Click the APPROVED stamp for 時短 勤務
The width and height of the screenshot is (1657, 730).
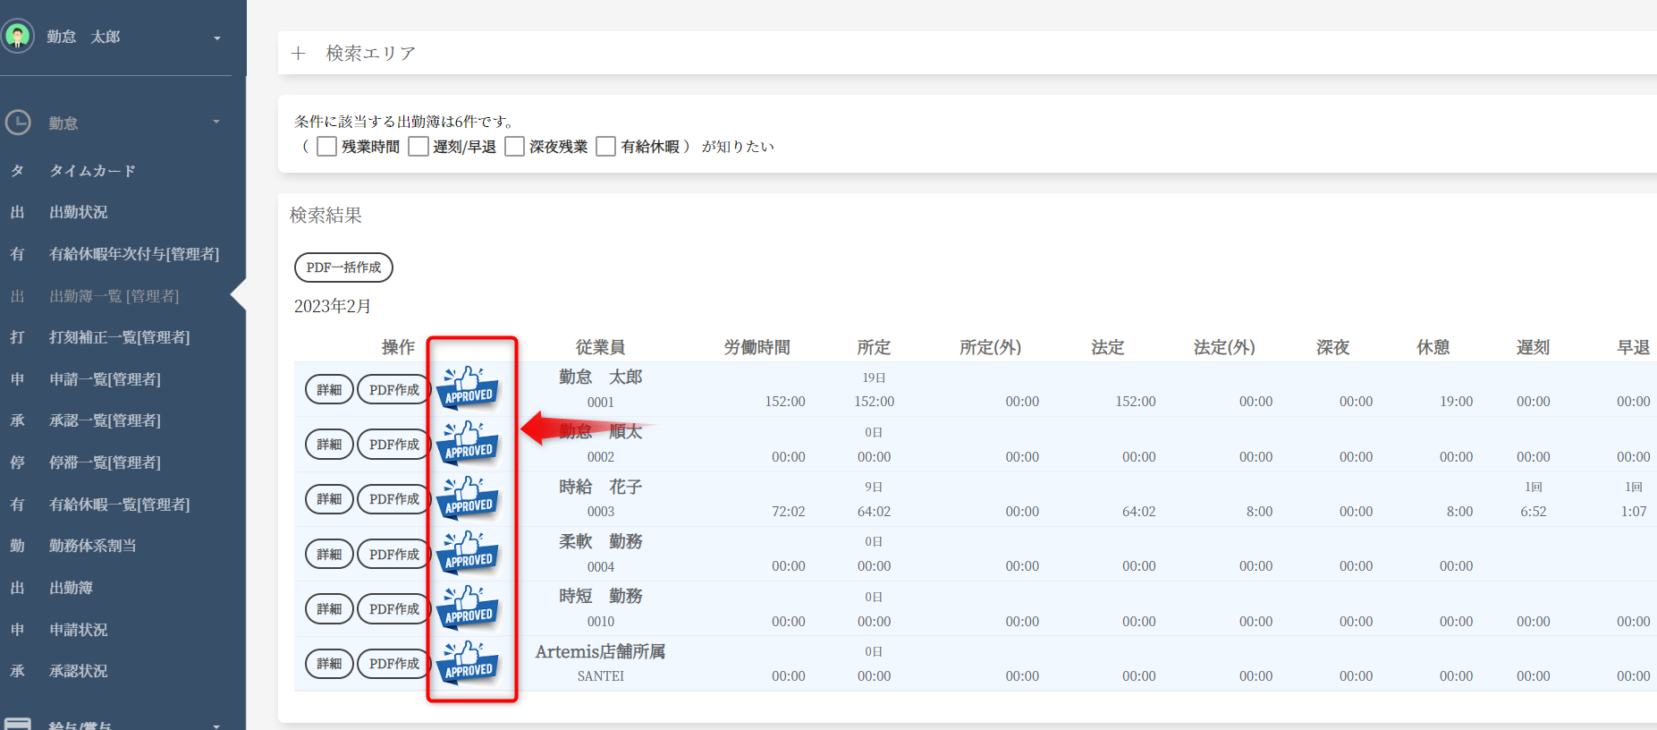point(469,608)
